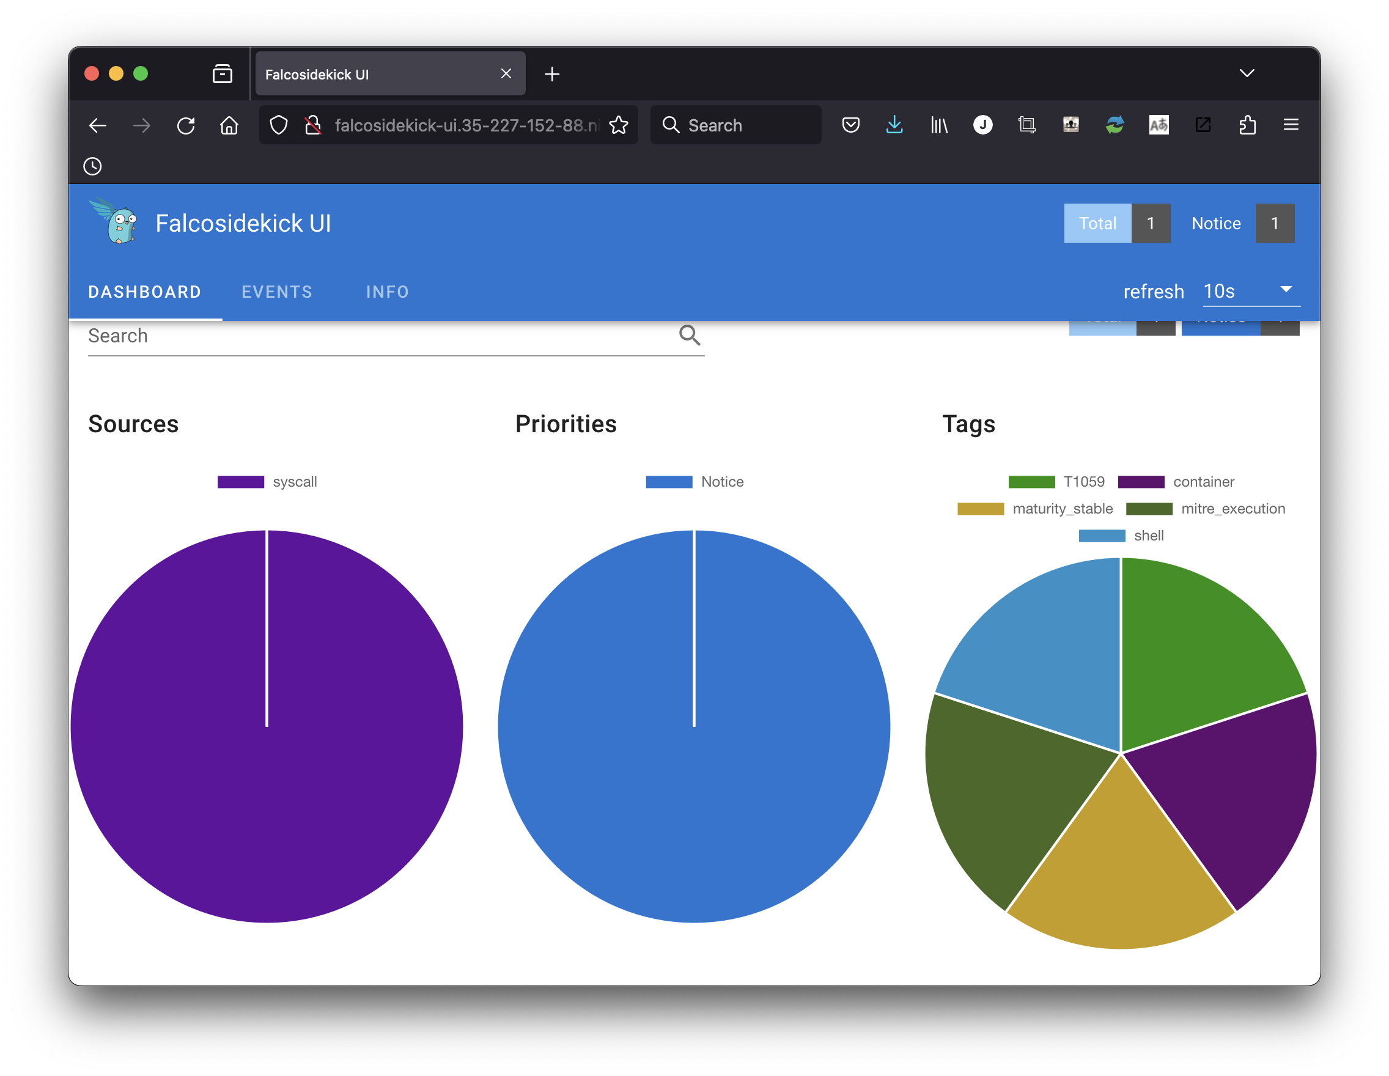The height and width of the screenshot is (1076, 1389).
Task: Open the tracking protection shield icon
Action: pyautogui.click(x=279, y=125)
